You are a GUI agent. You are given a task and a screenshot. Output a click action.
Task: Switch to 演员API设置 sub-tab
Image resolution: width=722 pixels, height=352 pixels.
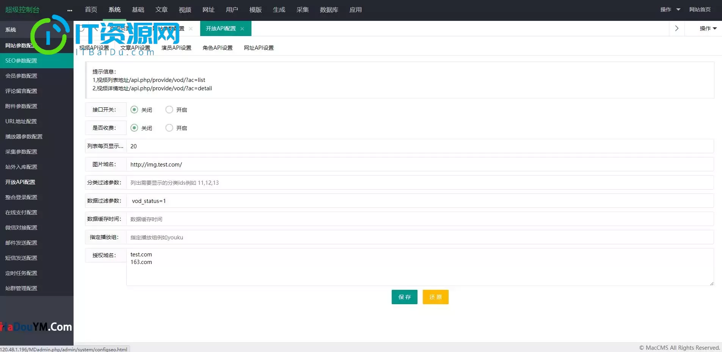(x=176, y=48)
